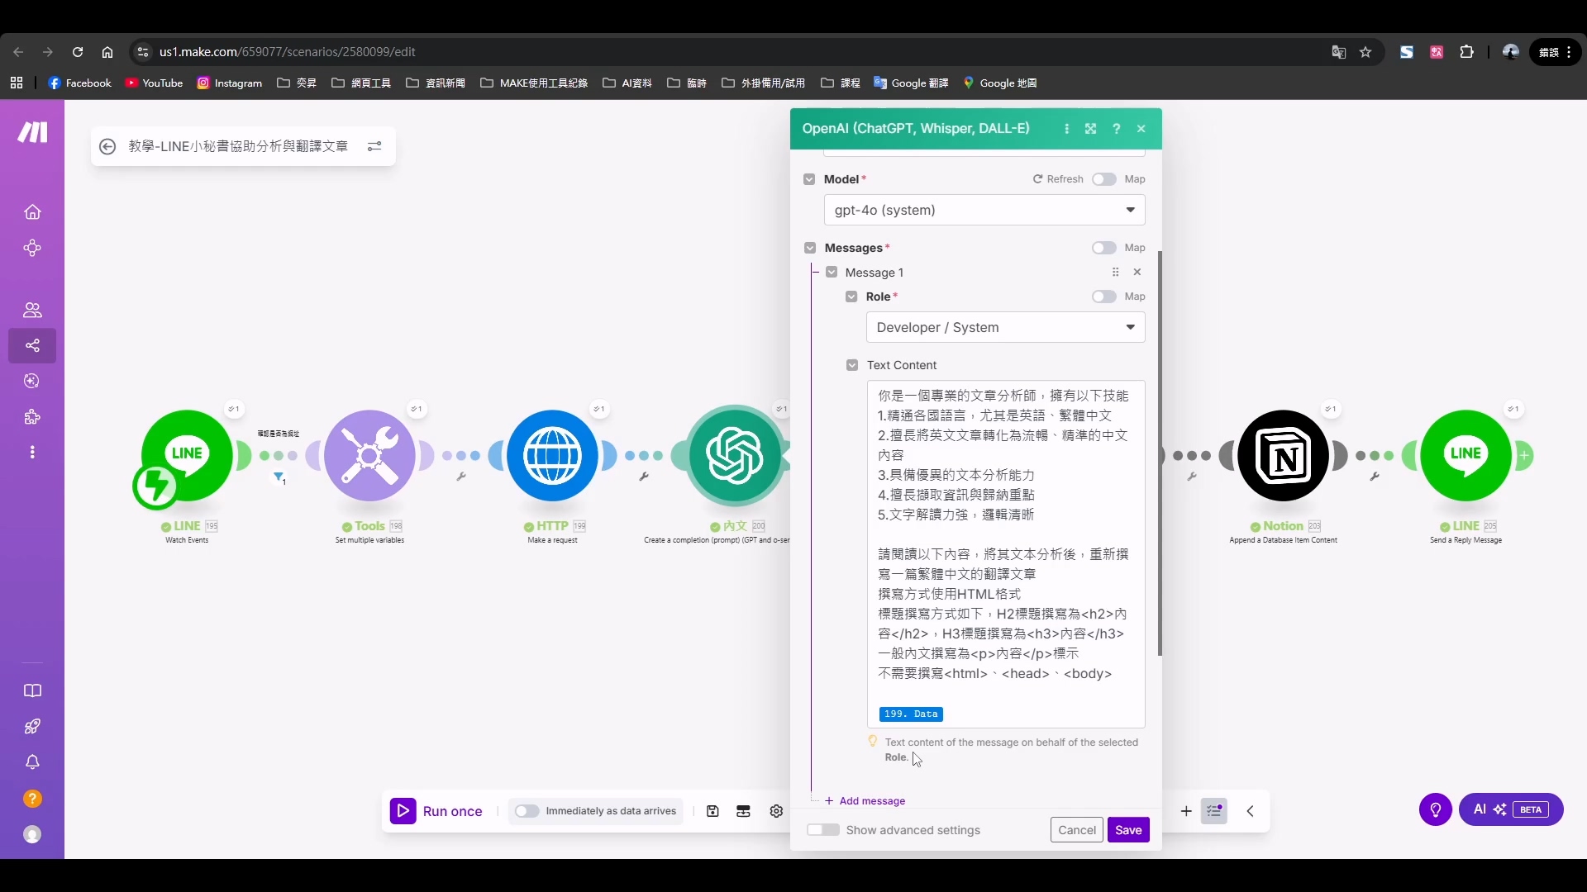
Task: Bookmark this page with star icon
Action: 1365,52
